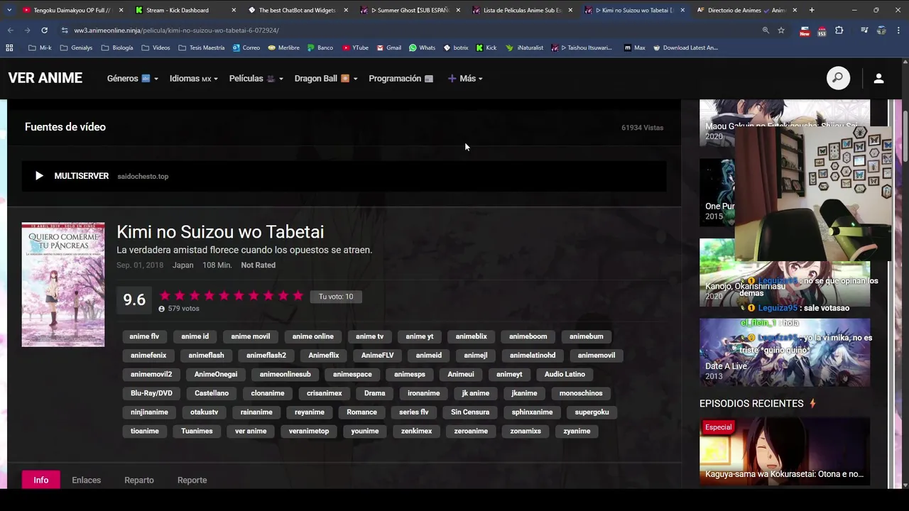Expand the Más dropdown menu
This screenshot has height=511, width=909.
click(465, 78)
